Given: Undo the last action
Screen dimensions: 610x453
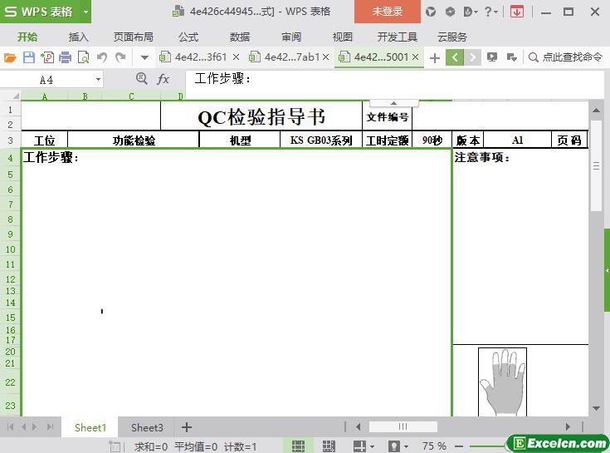Looking at the screenshot, I should [102, 57].
